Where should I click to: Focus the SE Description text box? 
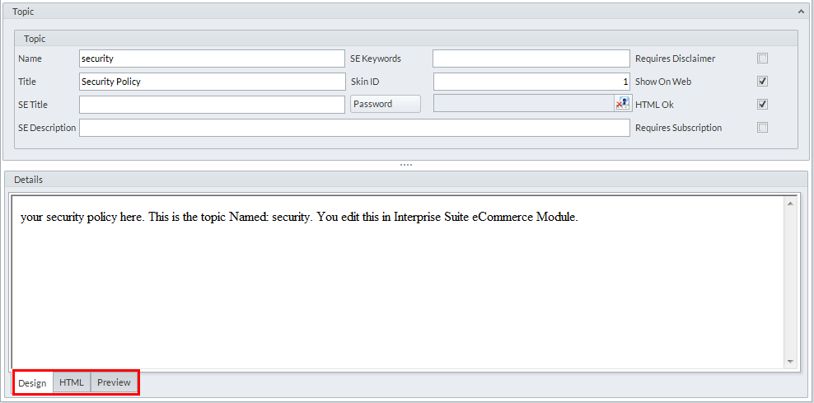click(354, 128)
